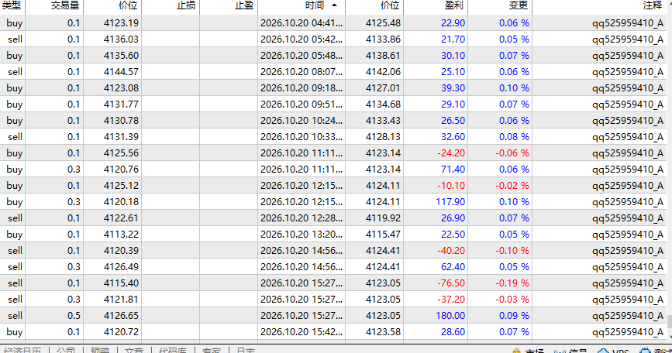
Task: Sort by the 盈利 column header
Action: tap(436, 5)
